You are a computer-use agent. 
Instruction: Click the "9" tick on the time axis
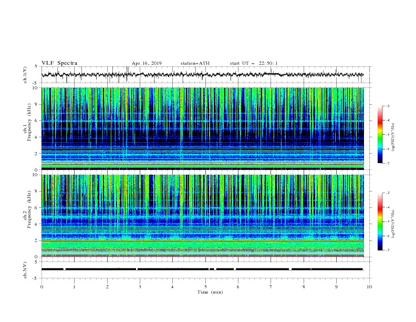(336, 287)
